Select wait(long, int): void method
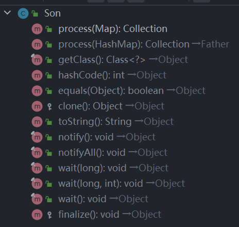Viewport: 239px width, 227px height. tap(122, 184)
